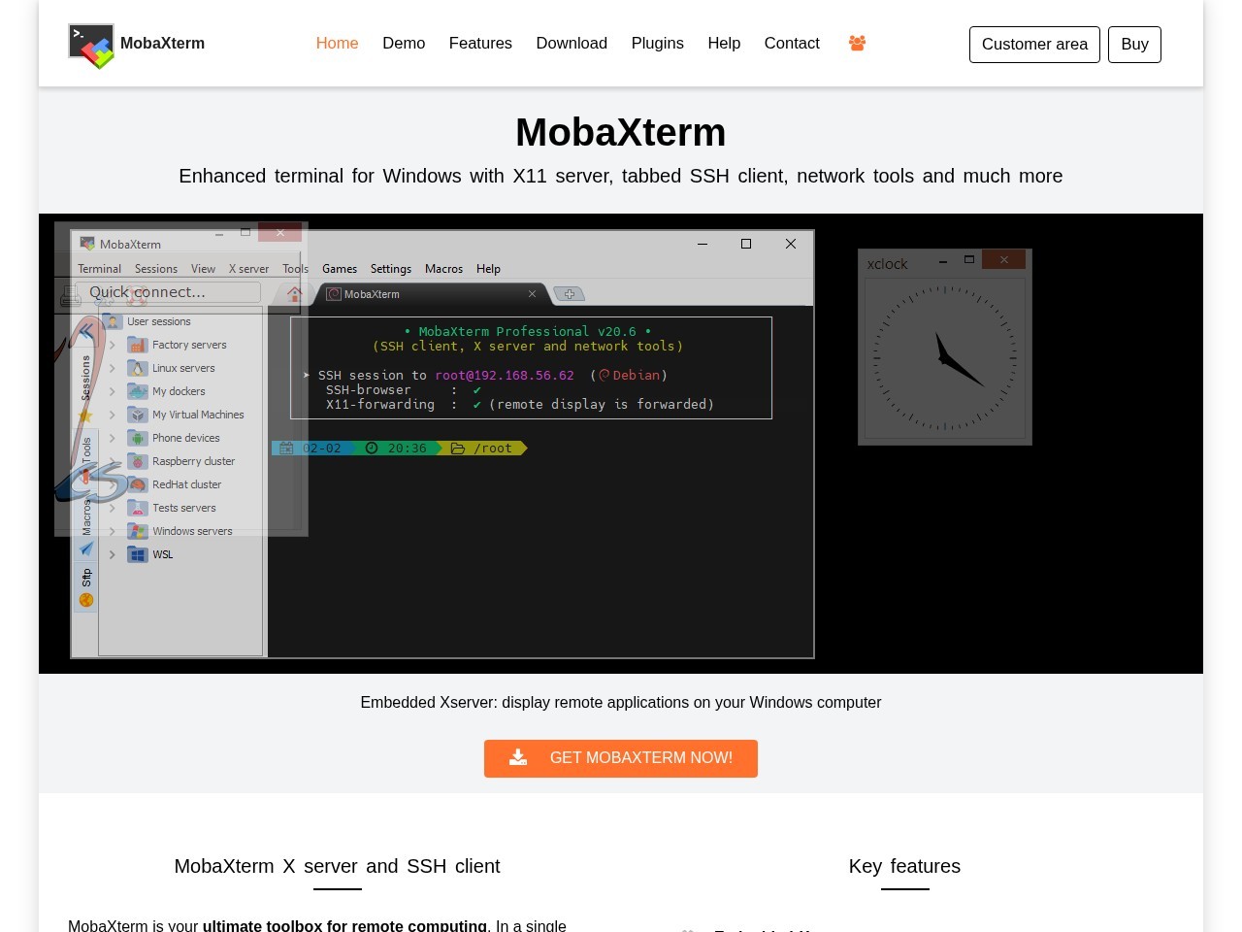Collapse the Sessions panel with the double-chevron toggle
Image resolution: width=1242 pixels, height=932 pixels.
click(x=85, y=331)
